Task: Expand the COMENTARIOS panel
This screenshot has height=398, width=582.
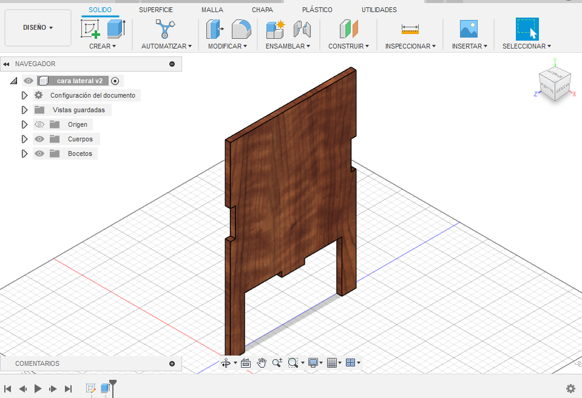Action: pos(172,363)
